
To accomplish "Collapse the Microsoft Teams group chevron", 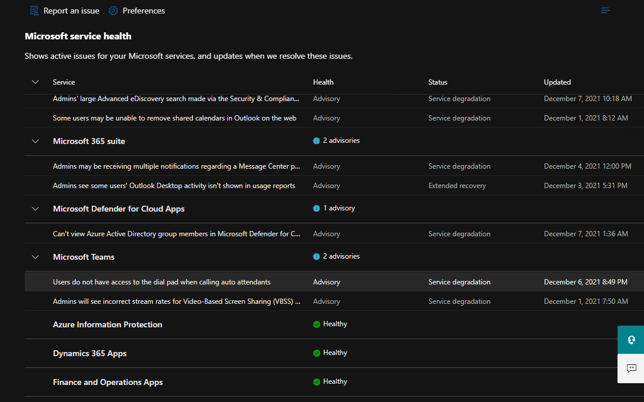I will click(35, 257).
